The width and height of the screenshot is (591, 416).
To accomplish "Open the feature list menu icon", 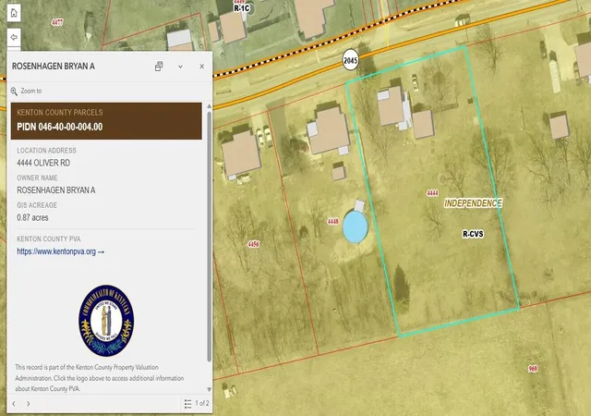I will [187, 404].
